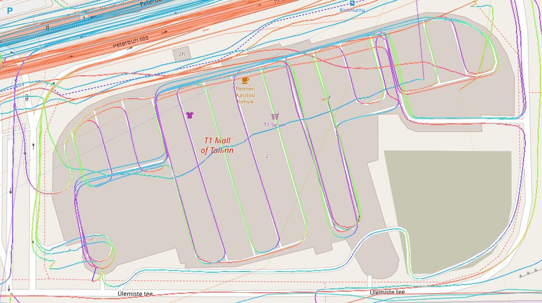Click the blue parking P symbol
This screenshot has height=303, width=542.
(x=9, y=11)
